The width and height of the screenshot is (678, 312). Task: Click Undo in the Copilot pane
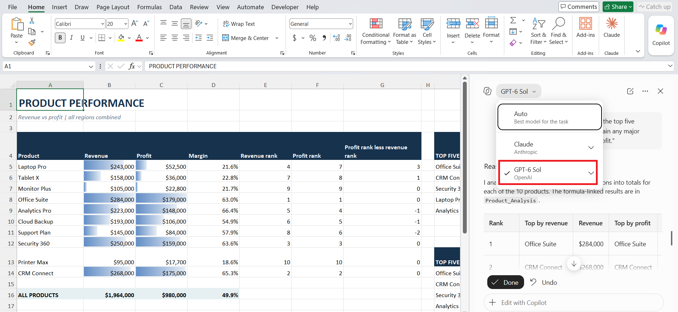(544, 282)
